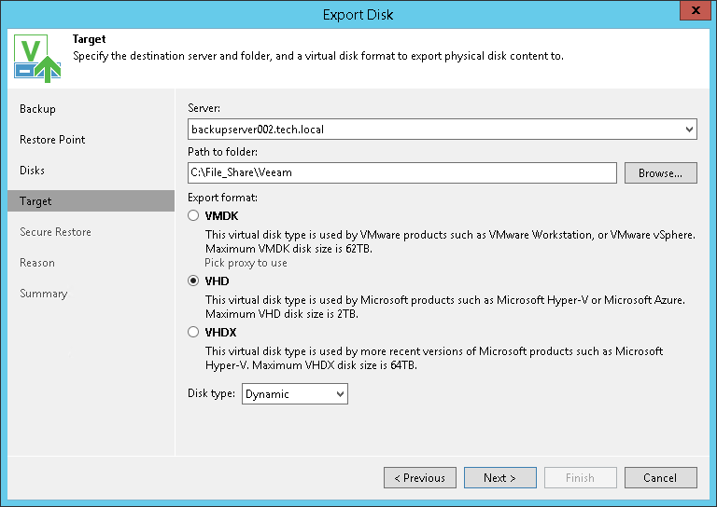Cancel the Export Disk wizard
The width and height of the screenshot is (717, 507).
coord(660,478)
